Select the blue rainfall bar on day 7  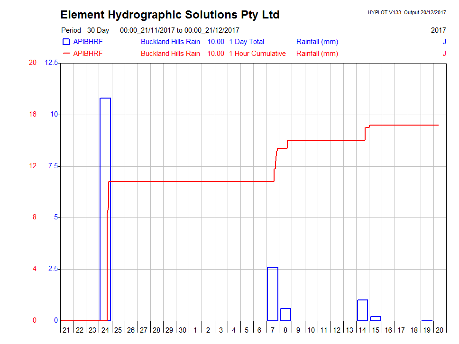point(272,294)
